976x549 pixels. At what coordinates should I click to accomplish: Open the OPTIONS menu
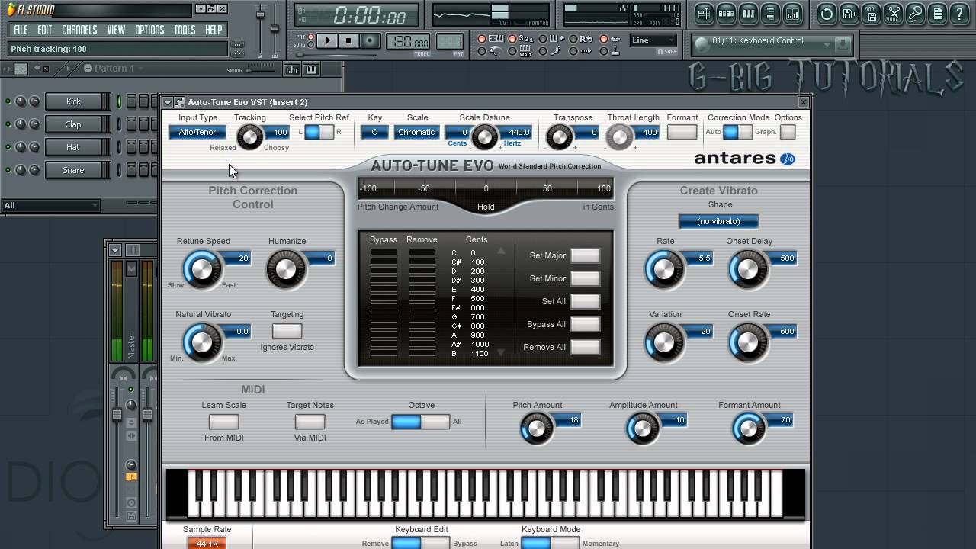[149, 30]
